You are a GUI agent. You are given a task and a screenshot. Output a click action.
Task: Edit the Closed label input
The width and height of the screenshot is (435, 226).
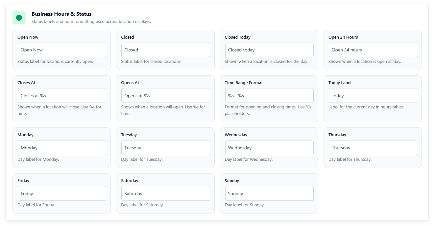(x=165, y=50)
